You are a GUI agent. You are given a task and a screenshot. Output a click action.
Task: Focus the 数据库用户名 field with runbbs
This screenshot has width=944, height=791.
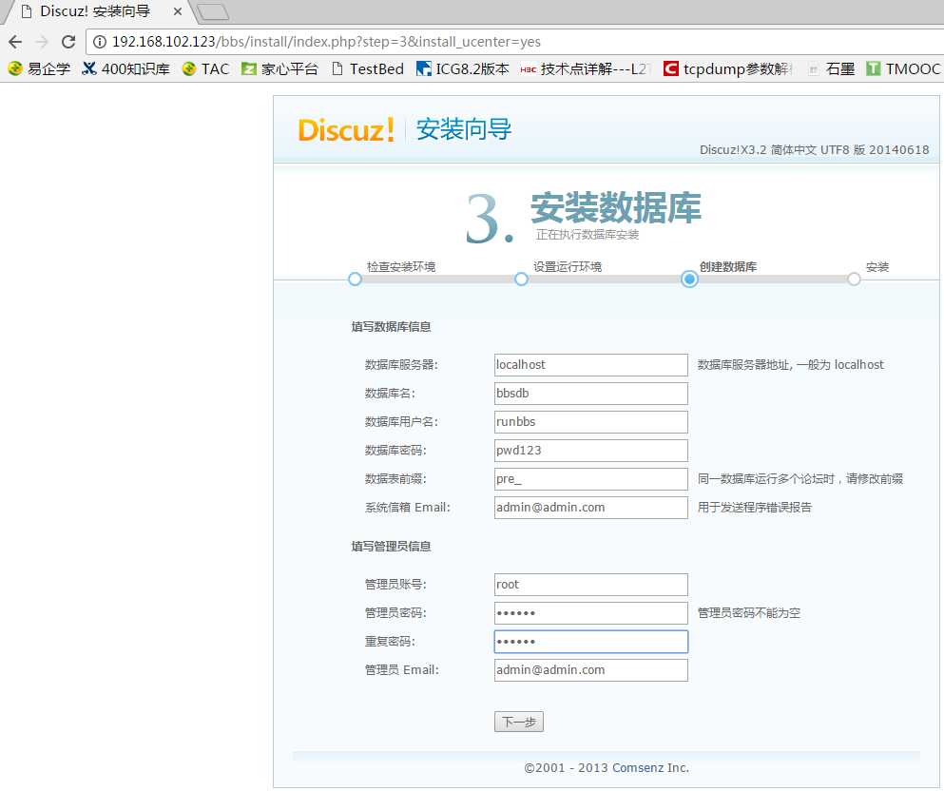tap(591, 422)
